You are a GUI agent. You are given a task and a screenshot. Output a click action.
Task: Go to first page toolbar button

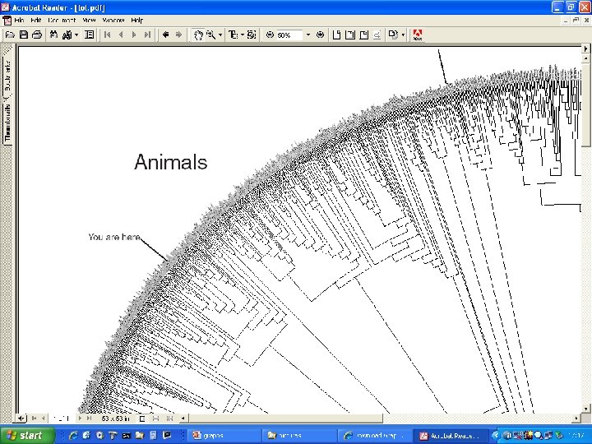click(107, 35)
